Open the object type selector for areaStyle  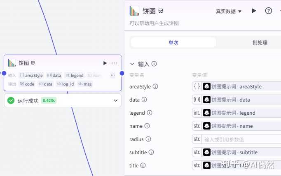(197, 87)
